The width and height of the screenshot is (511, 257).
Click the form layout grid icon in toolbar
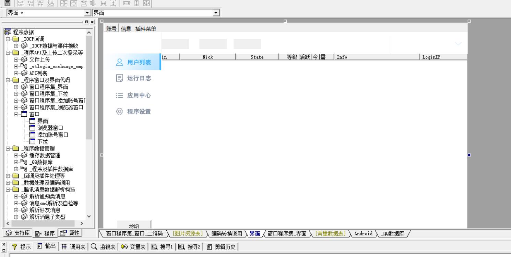click(7, 3)
